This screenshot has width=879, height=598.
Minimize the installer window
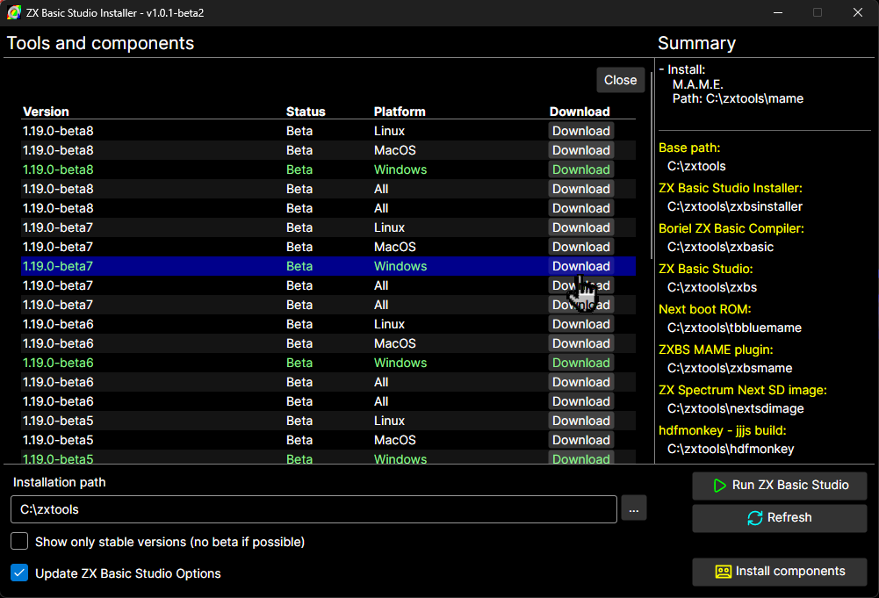[777, 12]
